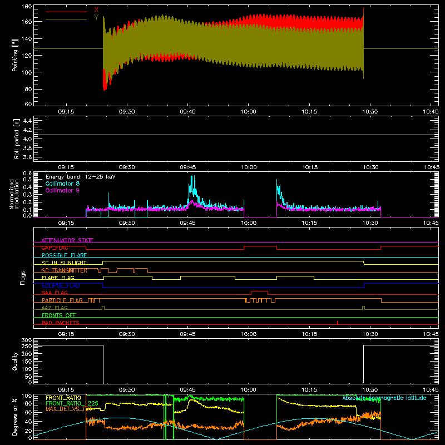The height and width of the screenshot is (445, 445).
Task: Click the orange MAX_DET_VS_TOT legend text
Action: click(x=69, y=409)
